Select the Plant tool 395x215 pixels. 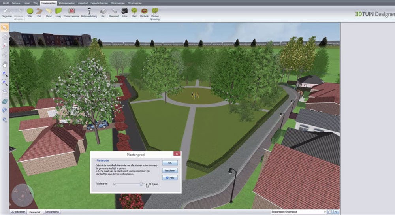(x=134, y=12)
